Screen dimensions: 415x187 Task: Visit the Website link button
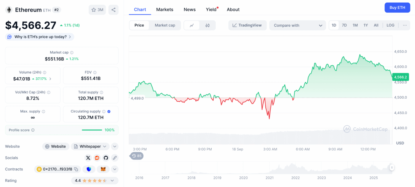[x=56, y=146]
